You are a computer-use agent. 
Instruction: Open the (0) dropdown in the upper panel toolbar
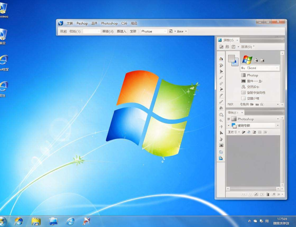pyautogui.click(x=247, y=47)
